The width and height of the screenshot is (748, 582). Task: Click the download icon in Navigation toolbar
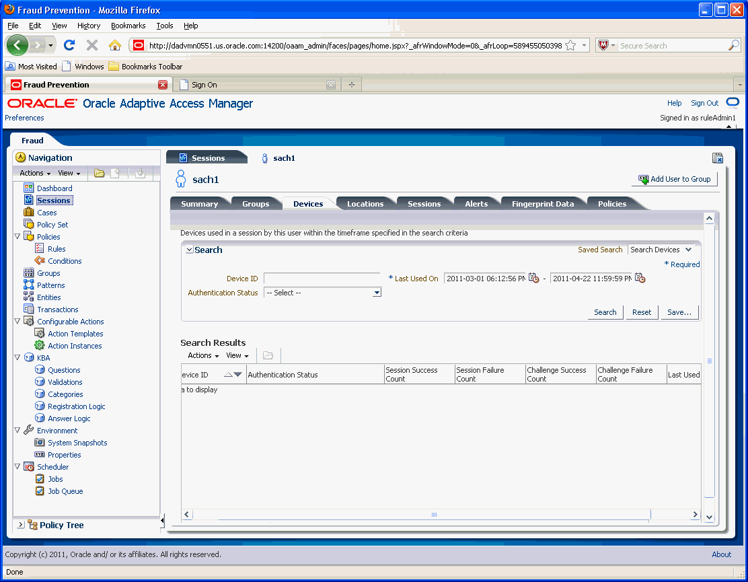pos(140,173)
